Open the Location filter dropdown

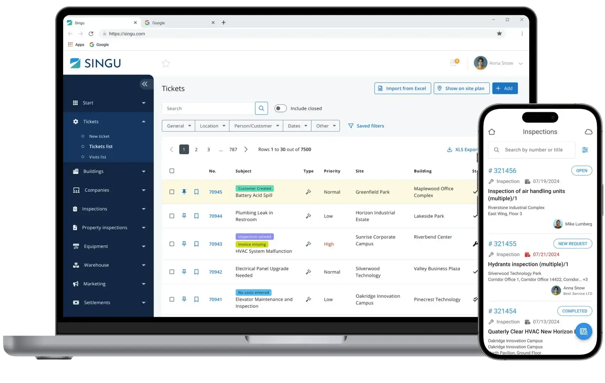click(x=212, y=126)
